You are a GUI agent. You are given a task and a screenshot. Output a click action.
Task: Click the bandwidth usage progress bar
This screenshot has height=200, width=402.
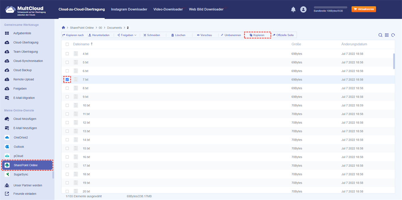330,7
